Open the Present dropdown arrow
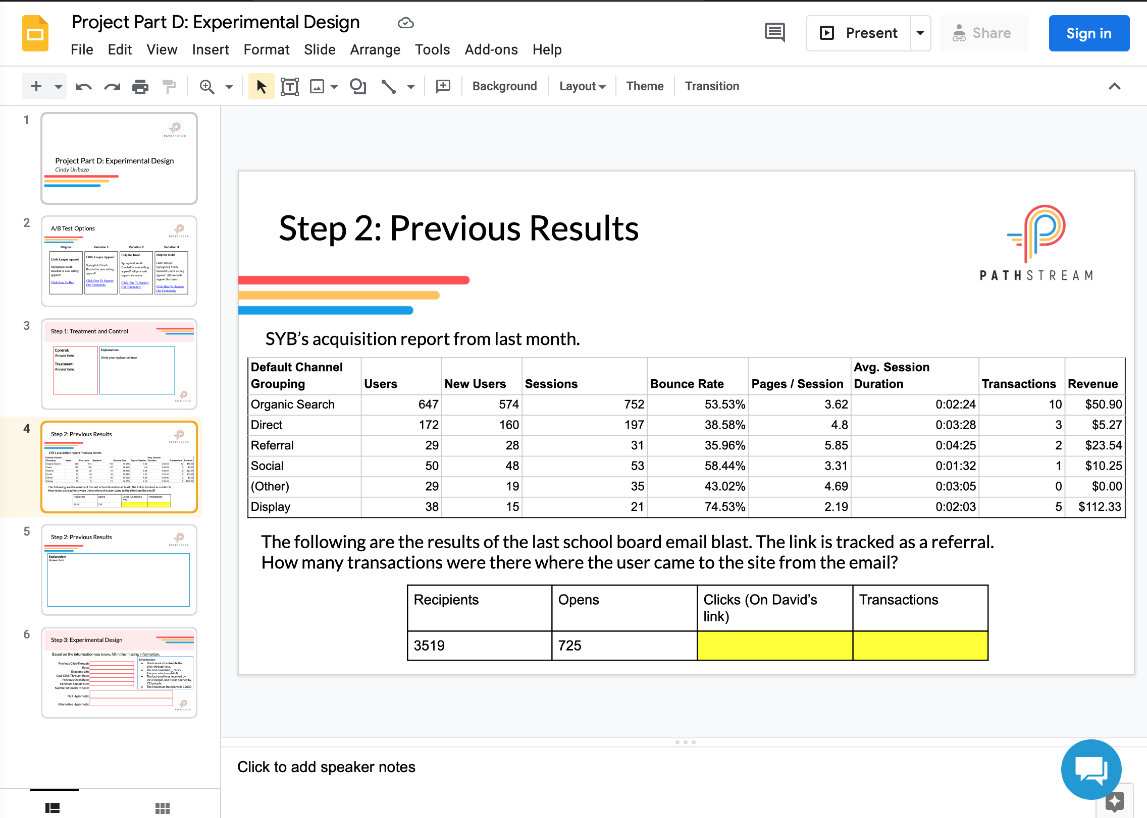The image size is (1147, 818). (920, 33)
